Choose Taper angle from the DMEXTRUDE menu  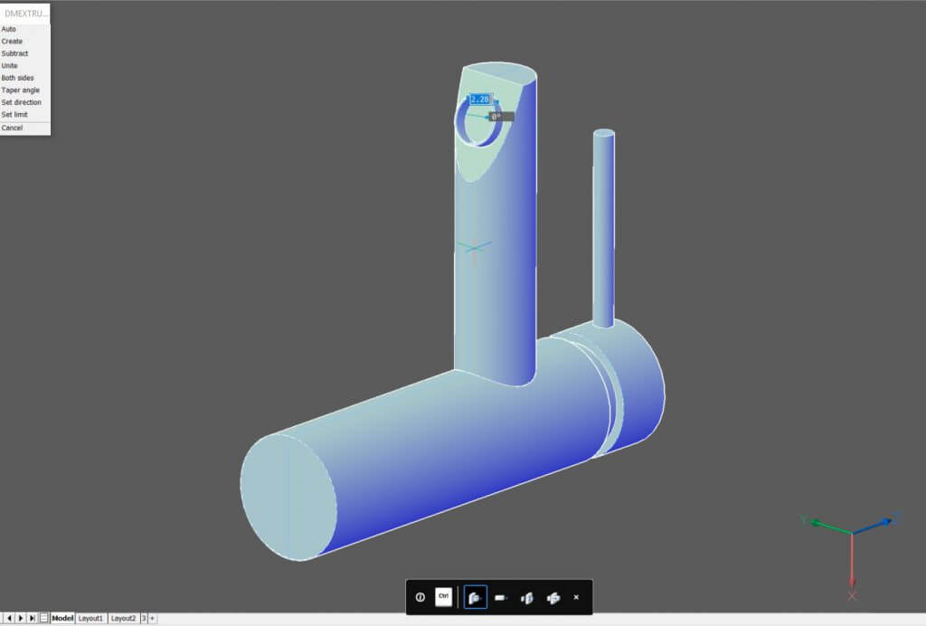tap(19, 90)
